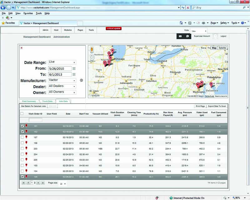Click the Logout link

223,36
